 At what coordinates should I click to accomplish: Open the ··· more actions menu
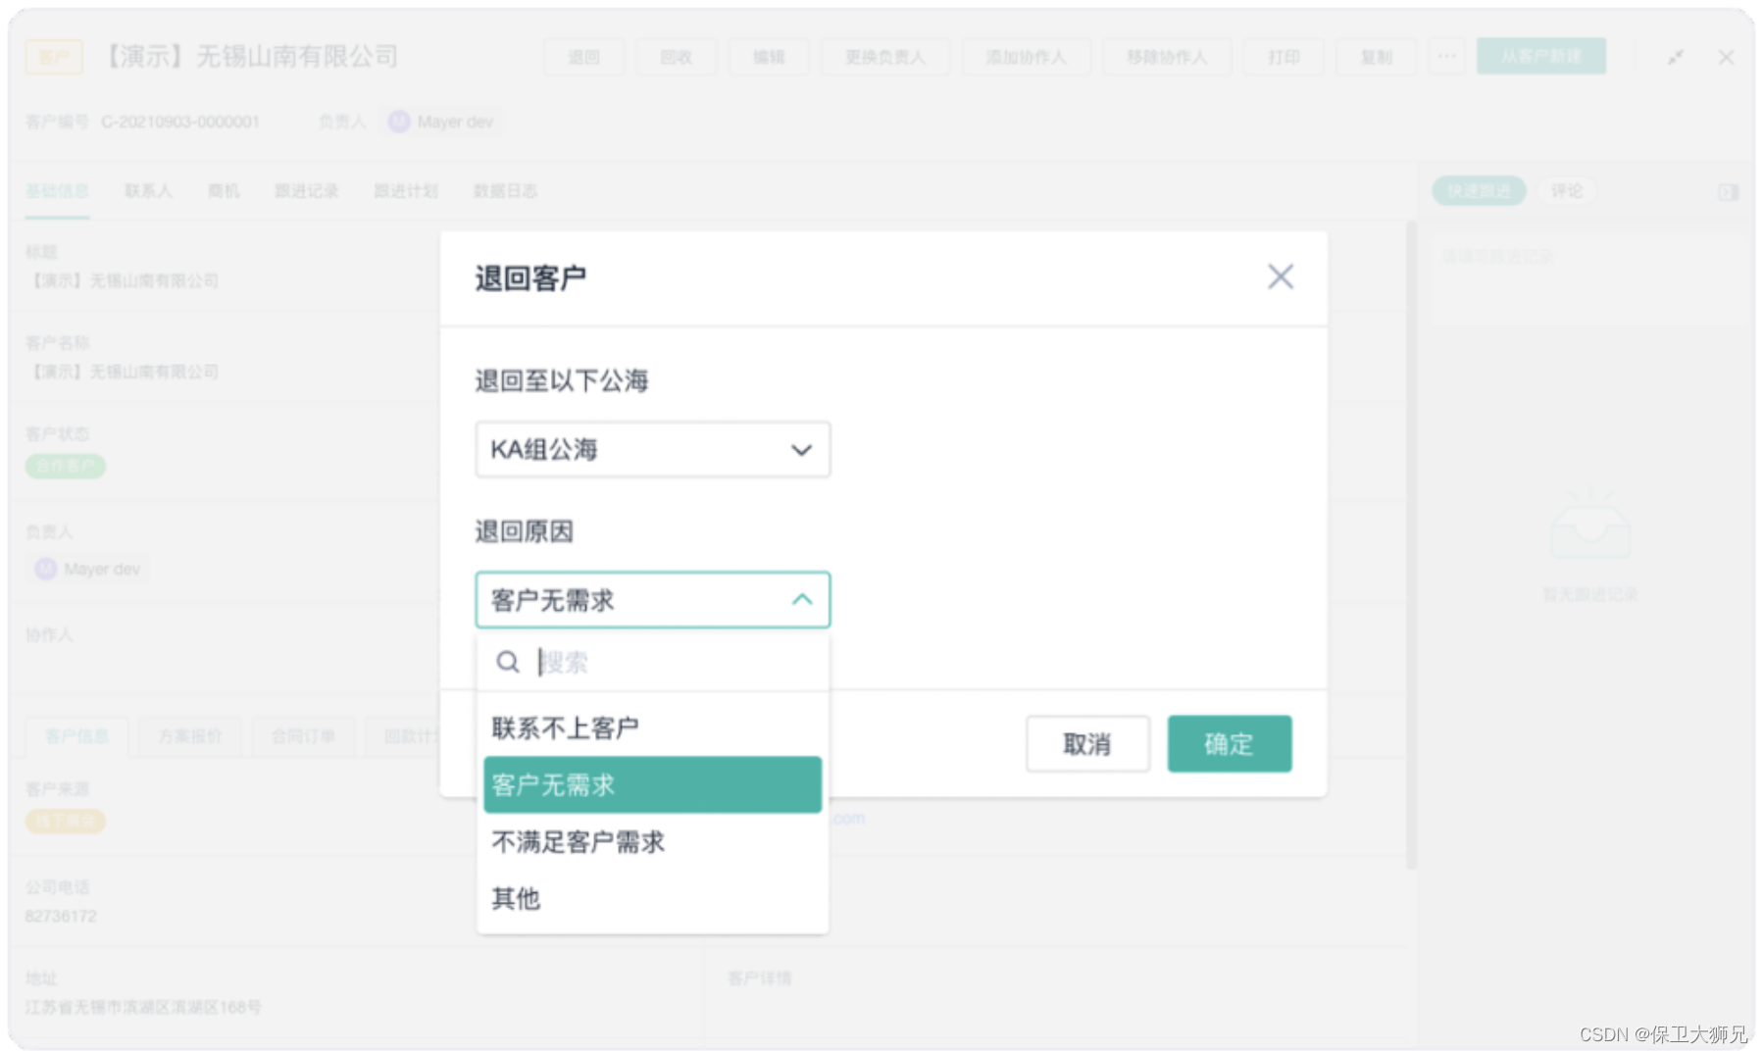1447,57
